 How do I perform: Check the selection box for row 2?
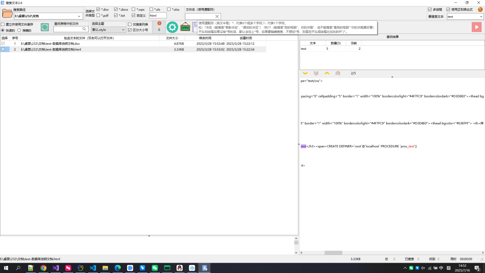pyautogui.click(x=3, y=49)
